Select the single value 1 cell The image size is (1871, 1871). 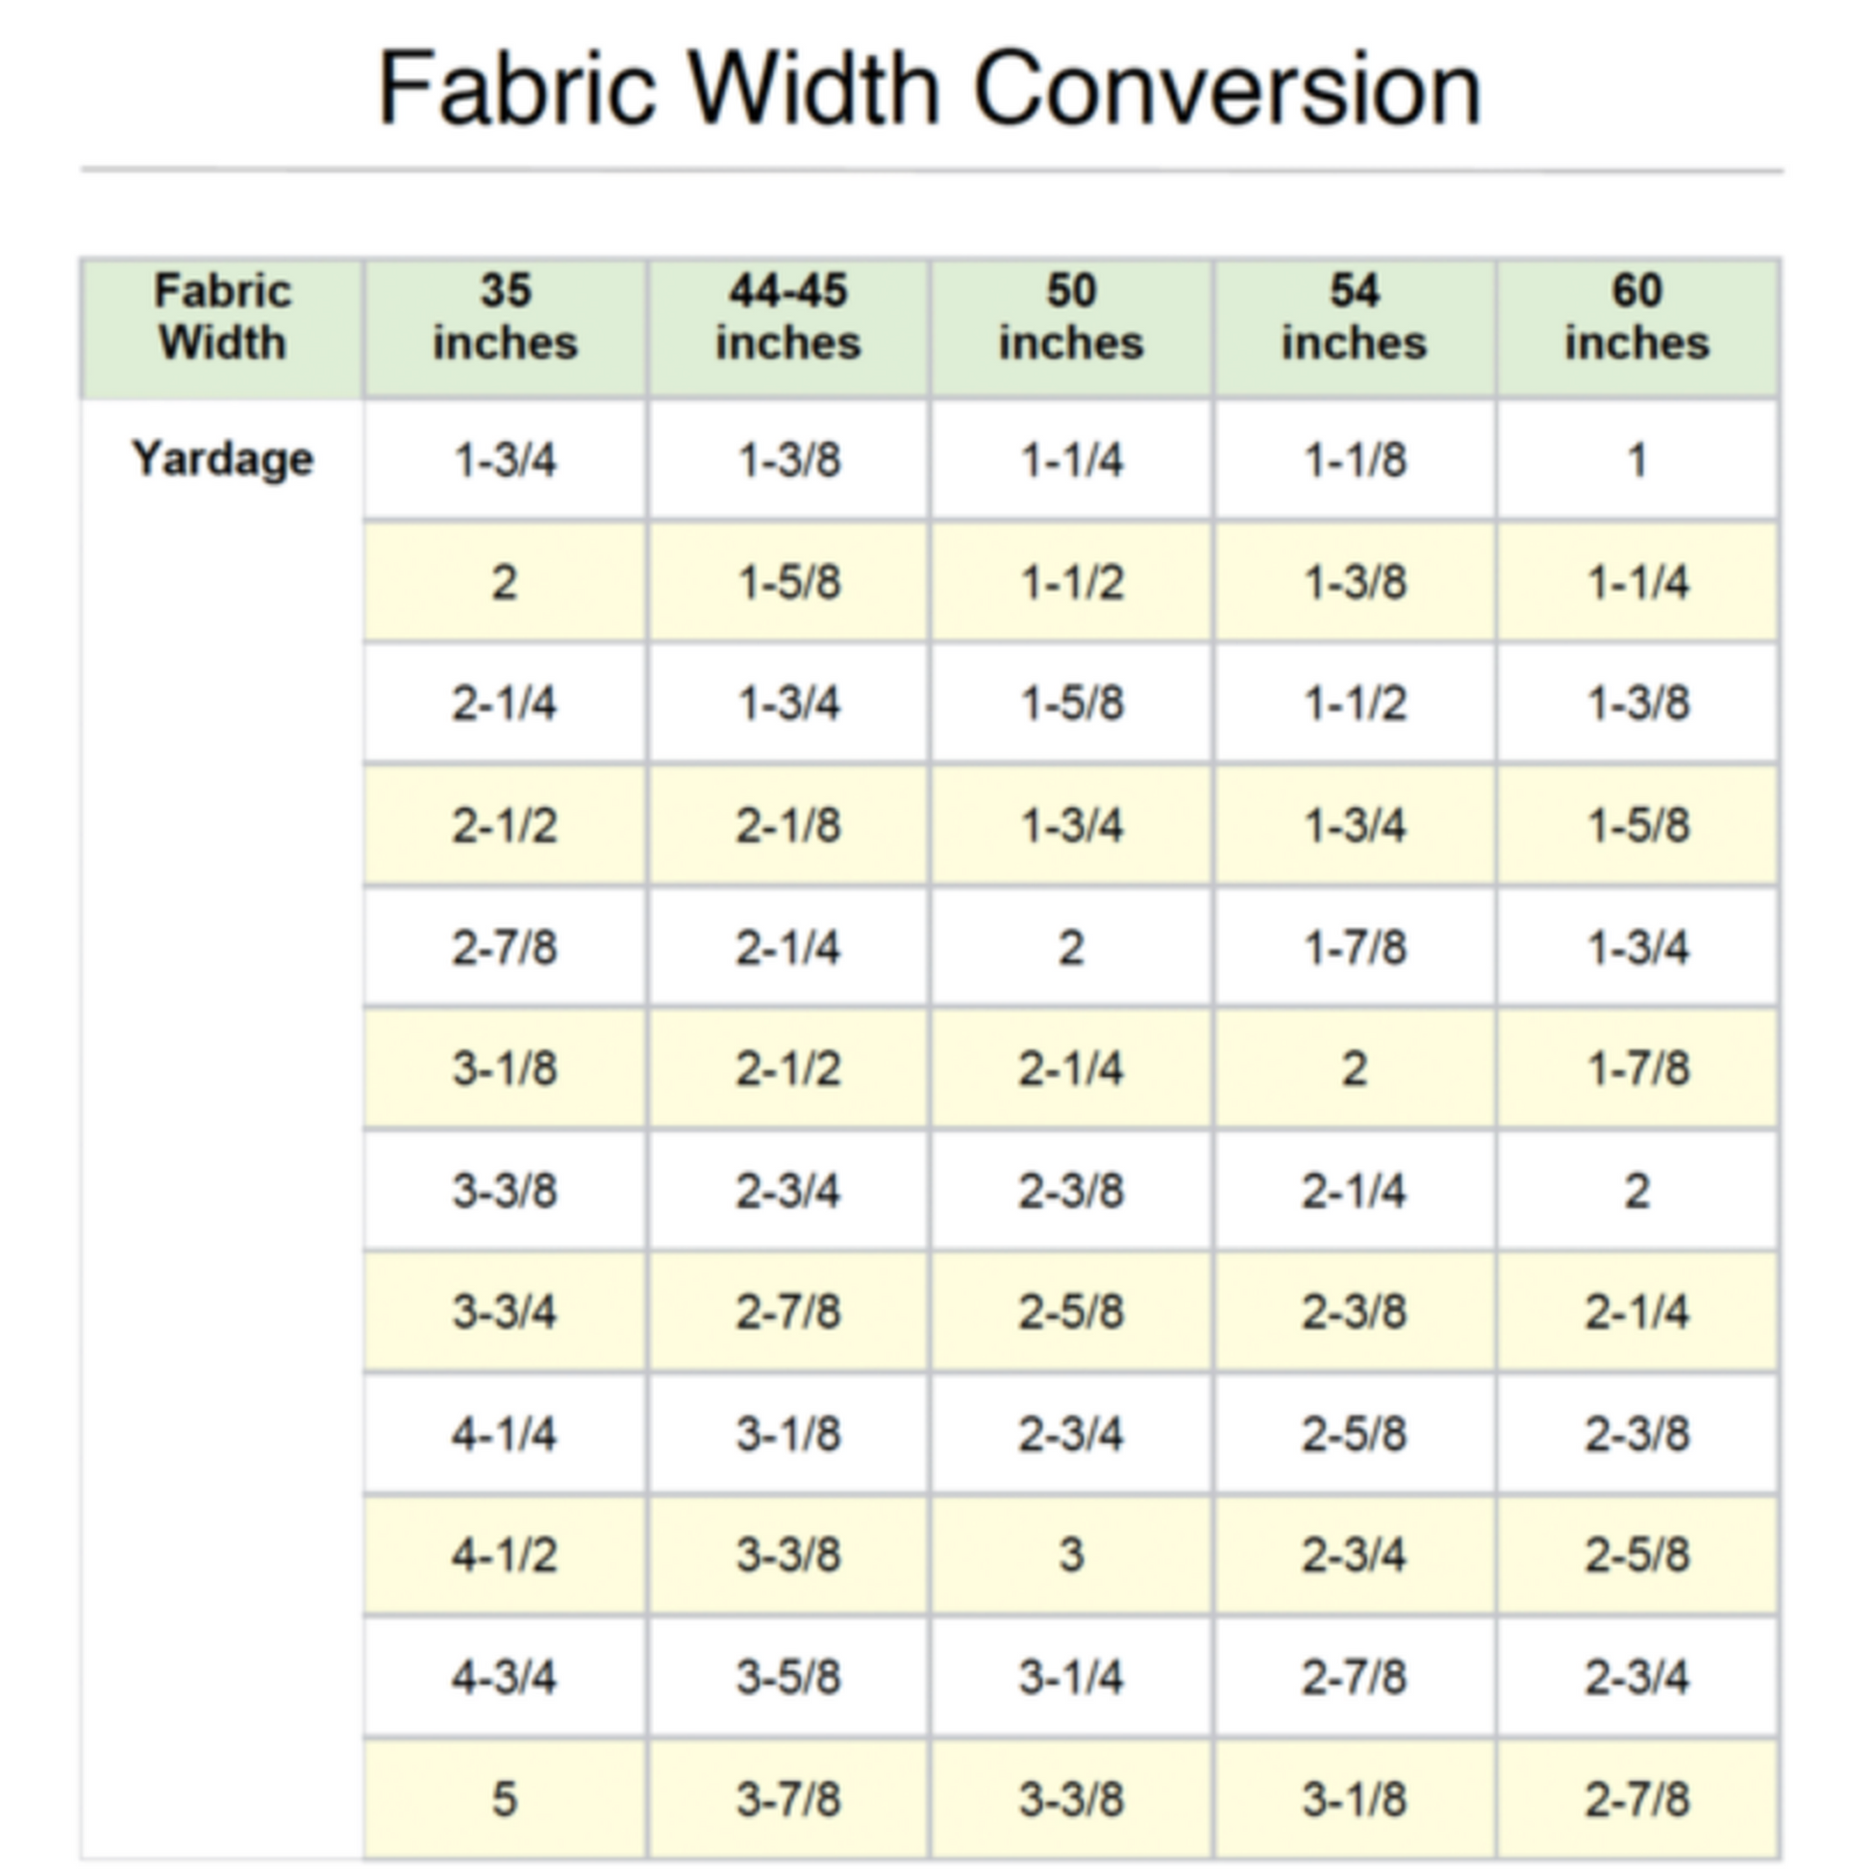(1636, 460)
